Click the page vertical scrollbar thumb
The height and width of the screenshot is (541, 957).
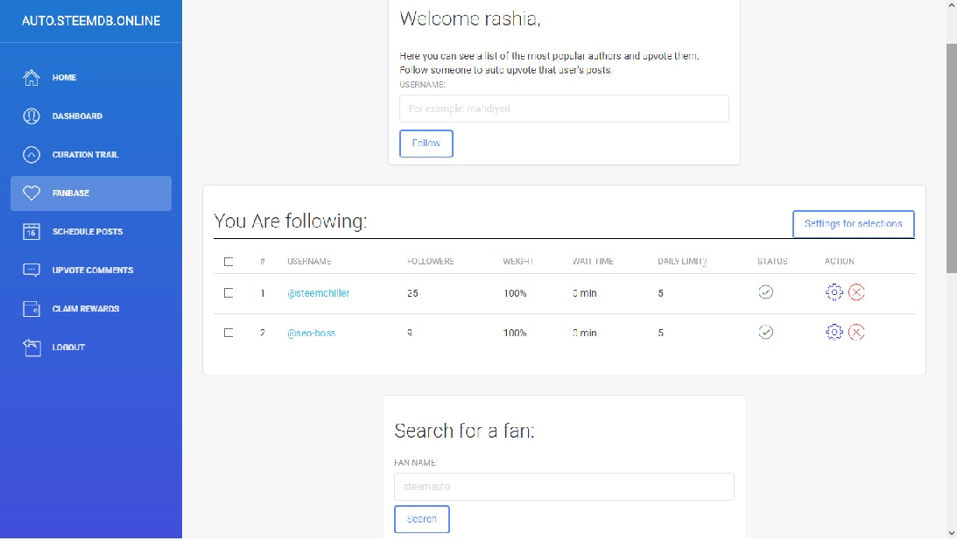(x=951, y=158)
